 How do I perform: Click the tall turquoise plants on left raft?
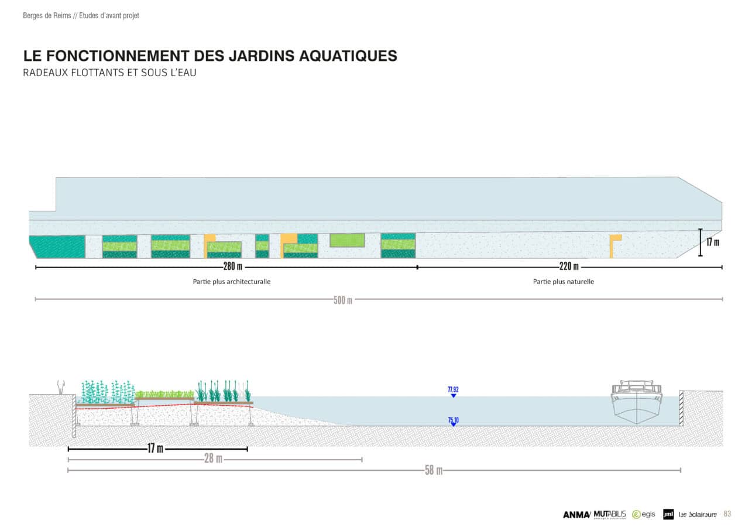point(107,391)
